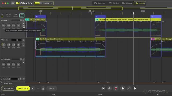Click the overview minimap viewport box
The image size is (172, 96).
pyautogui.click(x=70, y=8)
